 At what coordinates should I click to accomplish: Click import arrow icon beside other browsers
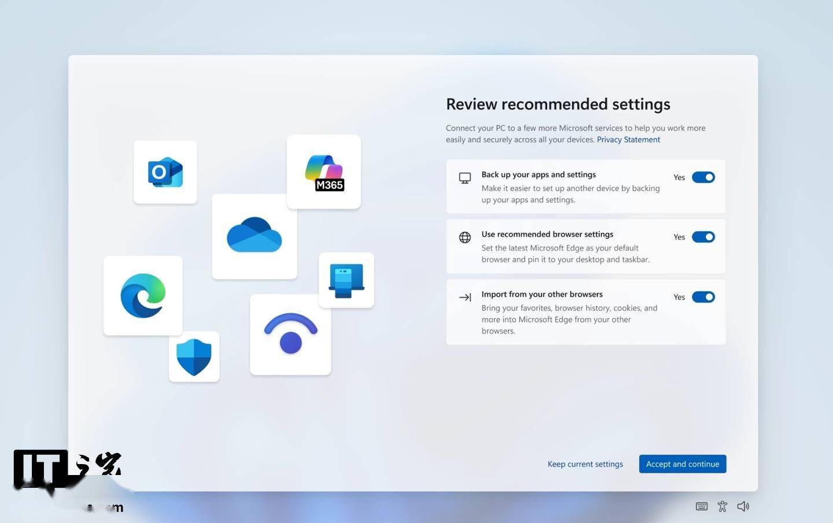(465, 298)
